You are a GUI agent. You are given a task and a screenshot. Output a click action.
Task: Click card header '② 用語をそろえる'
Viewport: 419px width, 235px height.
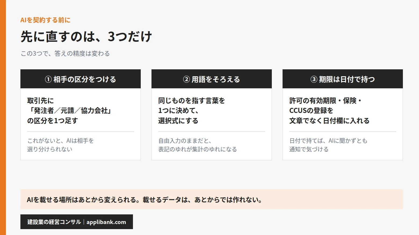(212, 79)
